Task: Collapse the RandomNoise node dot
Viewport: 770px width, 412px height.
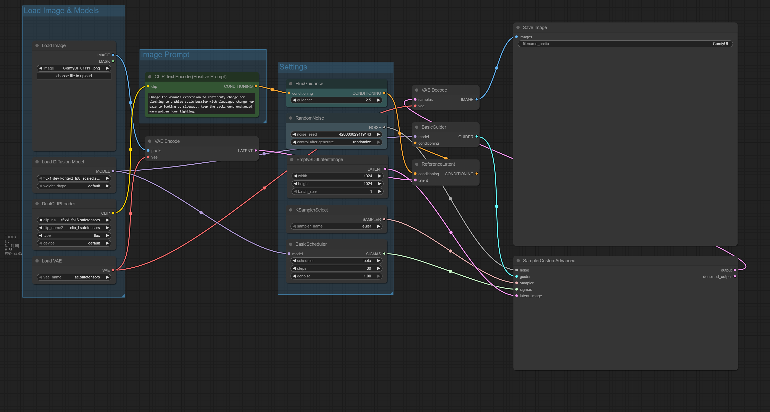Action: click(x=291, y=118)
